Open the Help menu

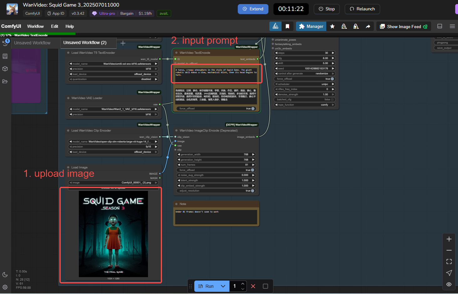point(69,26)
